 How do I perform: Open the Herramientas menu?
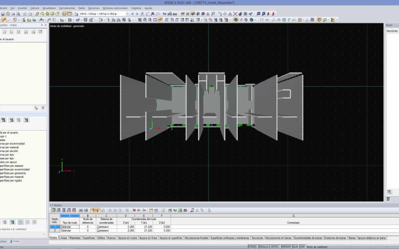coord(67,8)
